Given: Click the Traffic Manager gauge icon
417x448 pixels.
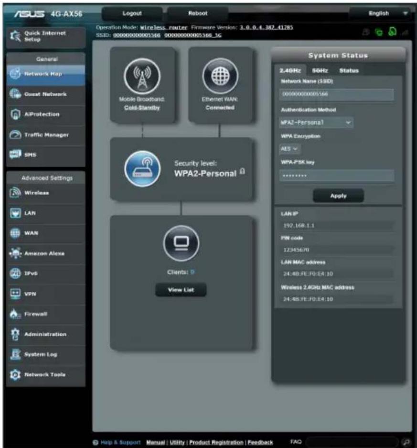Looking at the screenshot, I should pos(15,134).
